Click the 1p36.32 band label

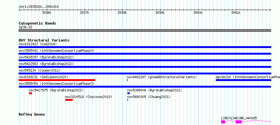point(25,27)
